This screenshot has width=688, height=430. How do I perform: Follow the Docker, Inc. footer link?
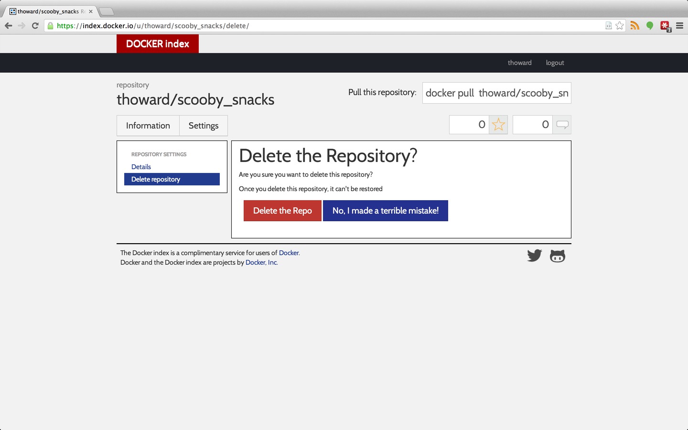261,262
